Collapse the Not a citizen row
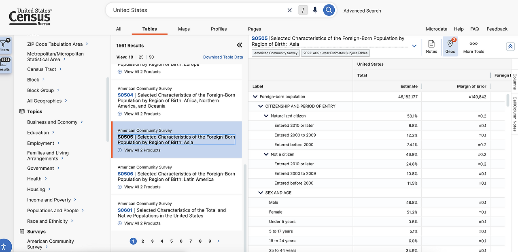Viewport: 518px width, 252px height. pos(266,154)
